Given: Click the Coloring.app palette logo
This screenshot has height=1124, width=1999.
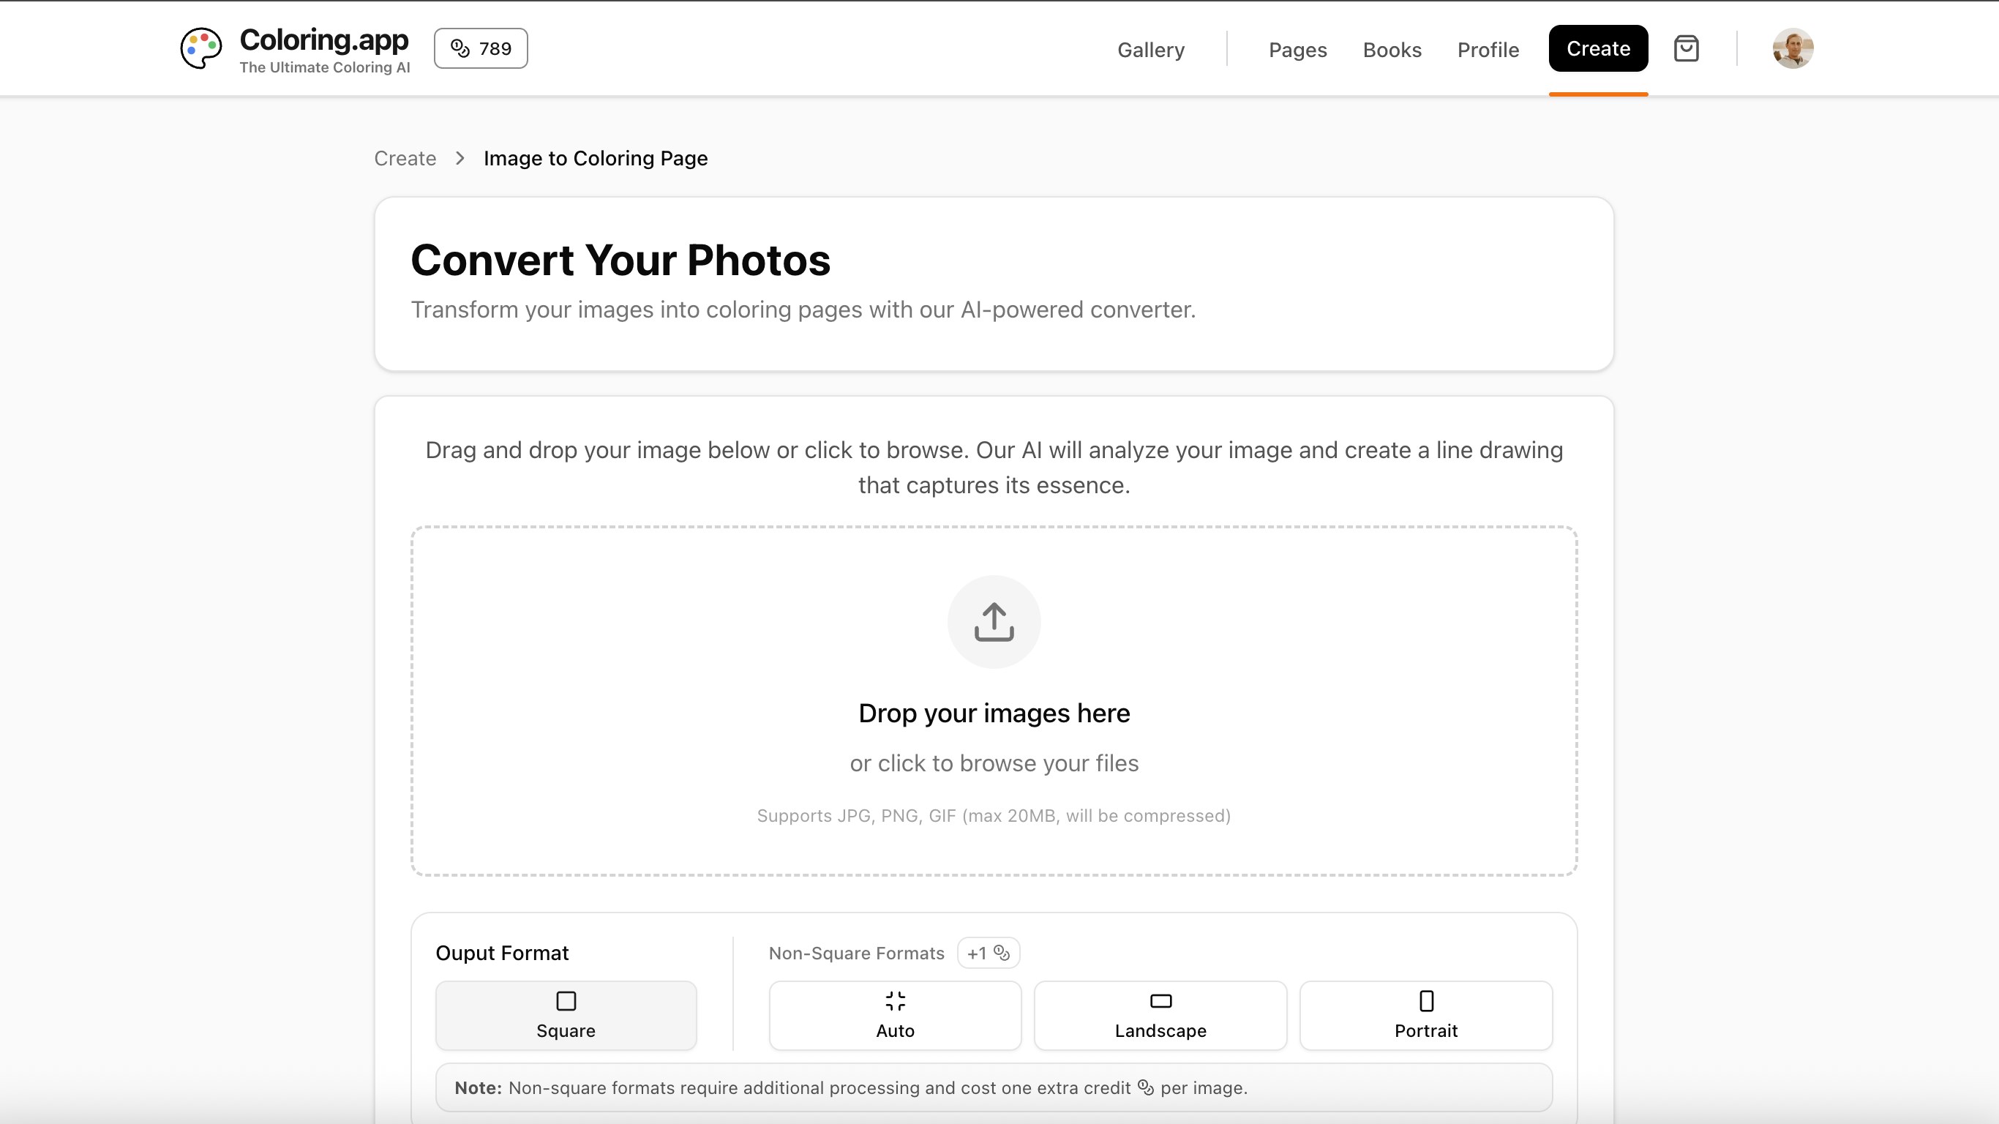Looking at the screenshot, I should (201, 48).
